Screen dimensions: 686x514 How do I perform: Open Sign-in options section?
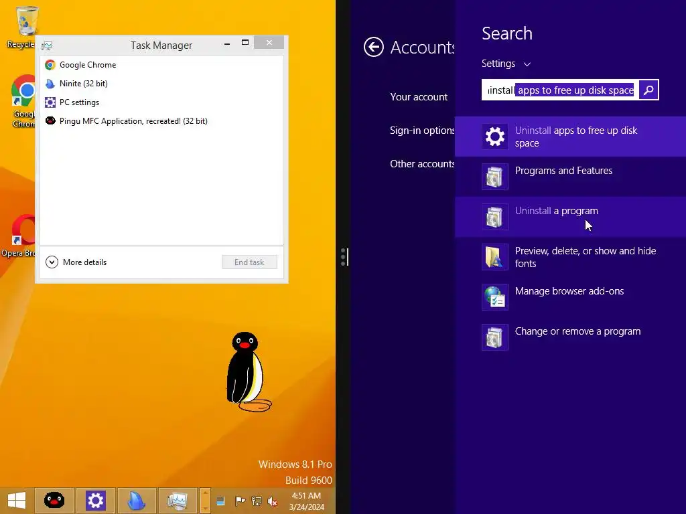(422, 131)
